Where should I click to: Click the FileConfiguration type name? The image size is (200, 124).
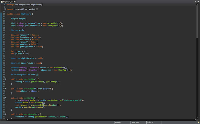(x=20, y=75)
